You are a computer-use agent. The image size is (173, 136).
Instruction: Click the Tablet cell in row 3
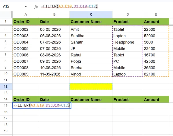[x=128, y=29]
